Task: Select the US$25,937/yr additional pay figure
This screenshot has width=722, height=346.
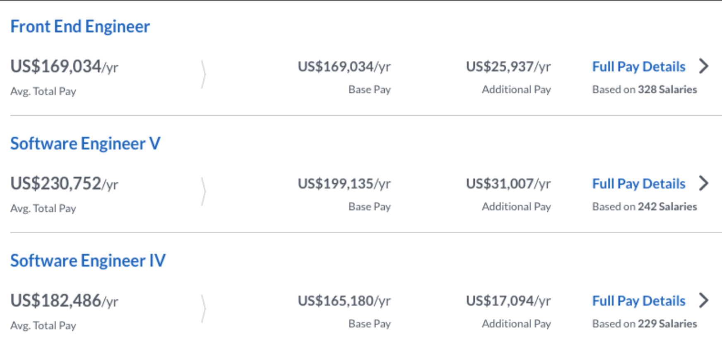Action: tap(508, 66)
